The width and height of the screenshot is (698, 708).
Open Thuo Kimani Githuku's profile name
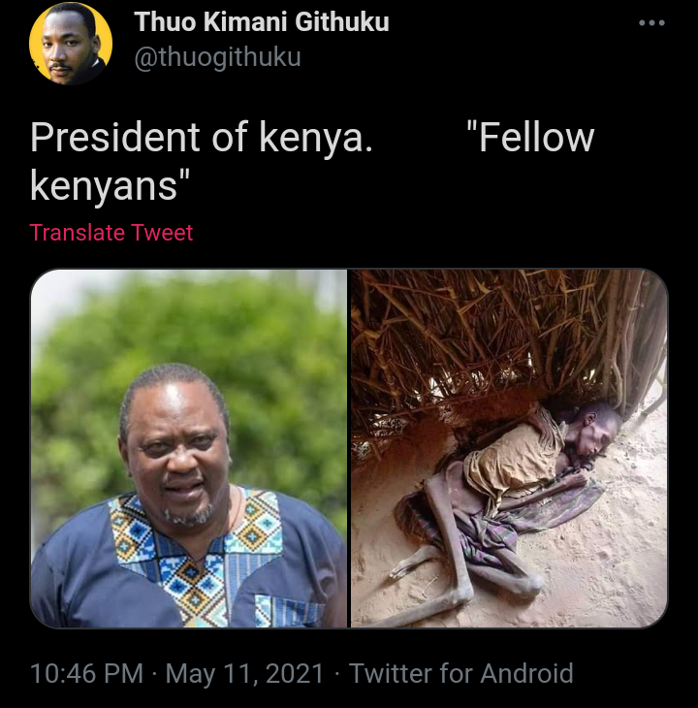click(261, 21)
